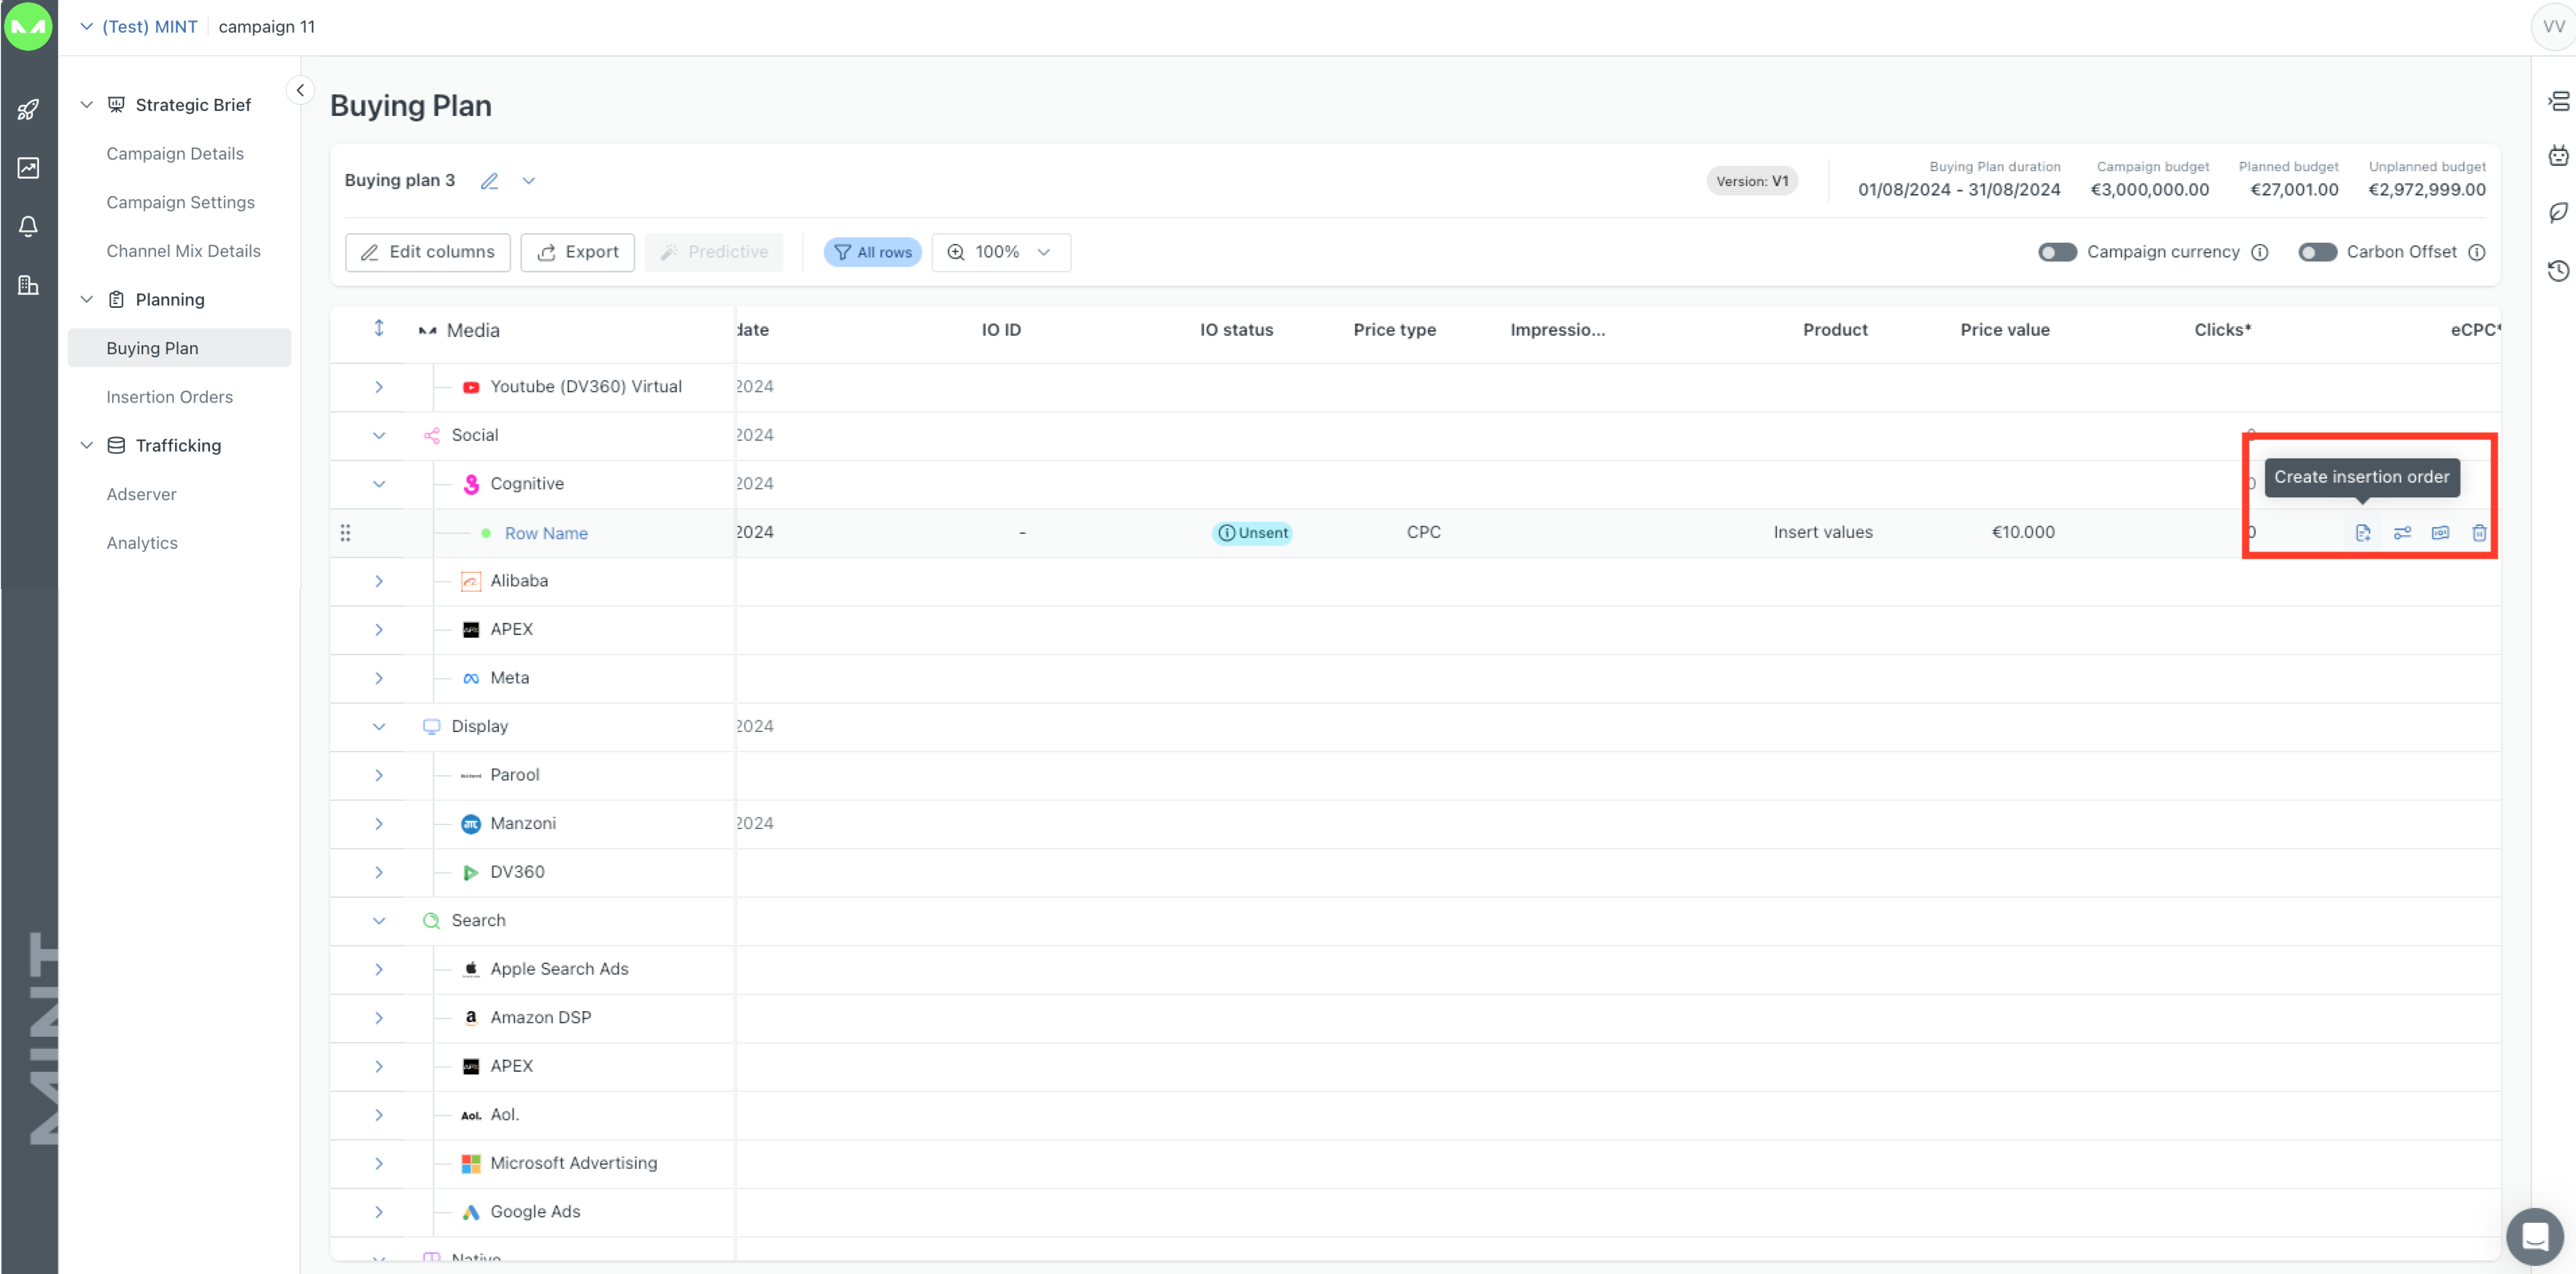Click the trash delete icon on Row Name row
The width and height of the screenshot is (2576, 1274).
2479,533
